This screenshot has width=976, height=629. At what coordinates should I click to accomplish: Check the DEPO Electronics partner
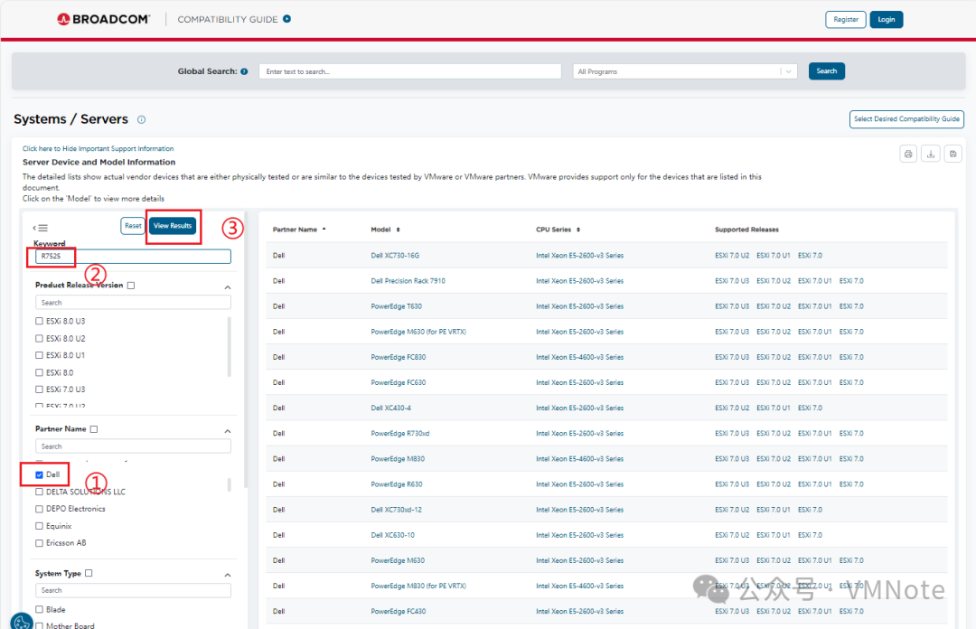point(39,509)
